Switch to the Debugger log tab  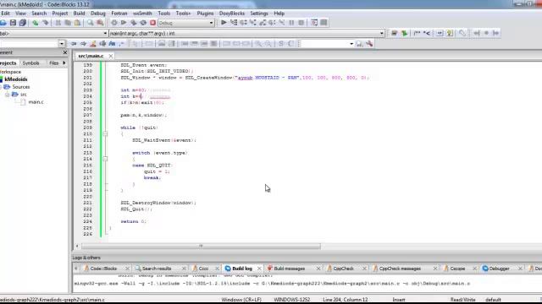(x=499, y=269)
